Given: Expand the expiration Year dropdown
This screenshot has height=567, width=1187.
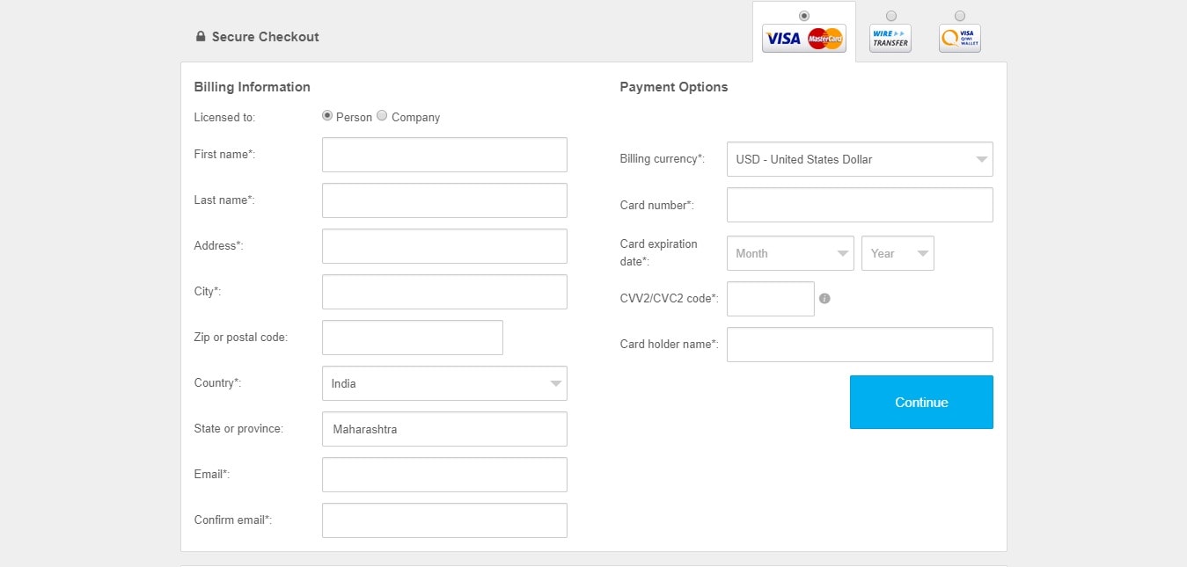Looking at the screenshot, I should pyautogui.click(x=898, y=253).
